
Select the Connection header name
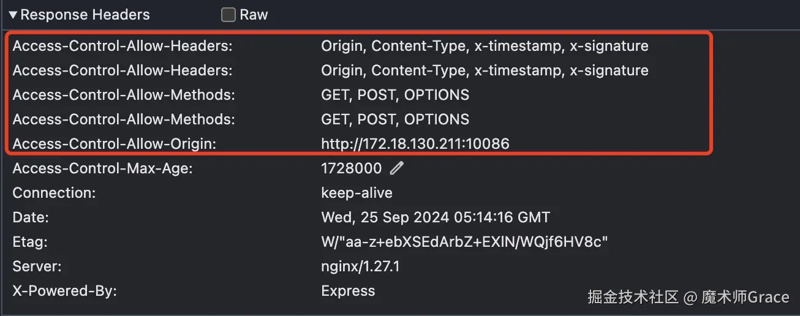point(55,193)
